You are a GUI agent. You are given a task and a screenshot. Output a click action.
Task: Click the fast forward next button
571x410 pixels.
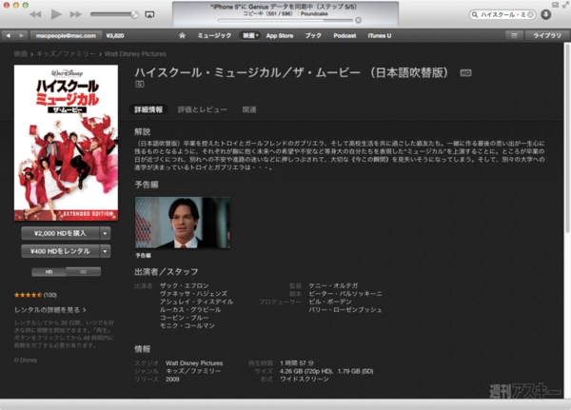point(76,14)
